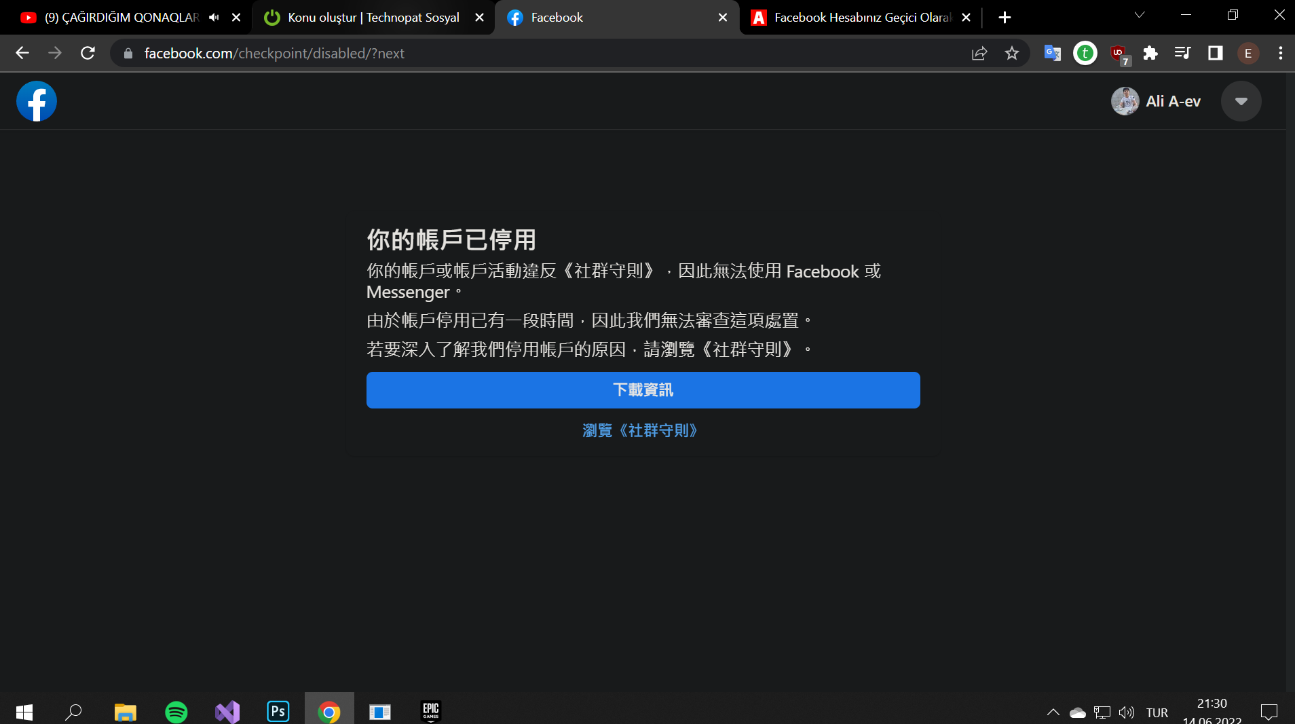Restore down the Chrome window
This screenshot has width=1295, height=724.
pos(1233,15)
